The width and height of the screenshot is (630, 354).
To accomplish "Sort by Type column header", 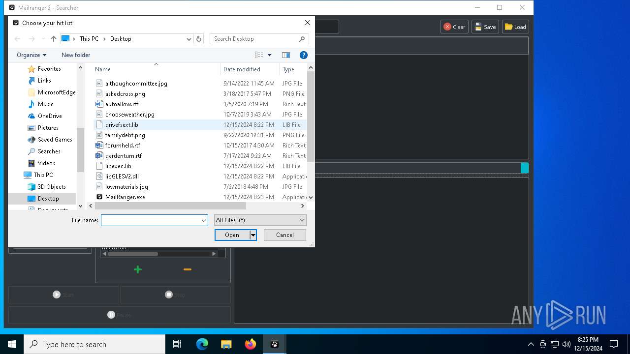I will point(292,69).
